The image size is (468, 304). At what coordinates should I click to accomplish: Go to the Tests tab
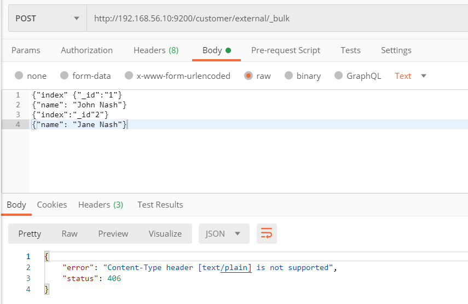pos(350,50)
